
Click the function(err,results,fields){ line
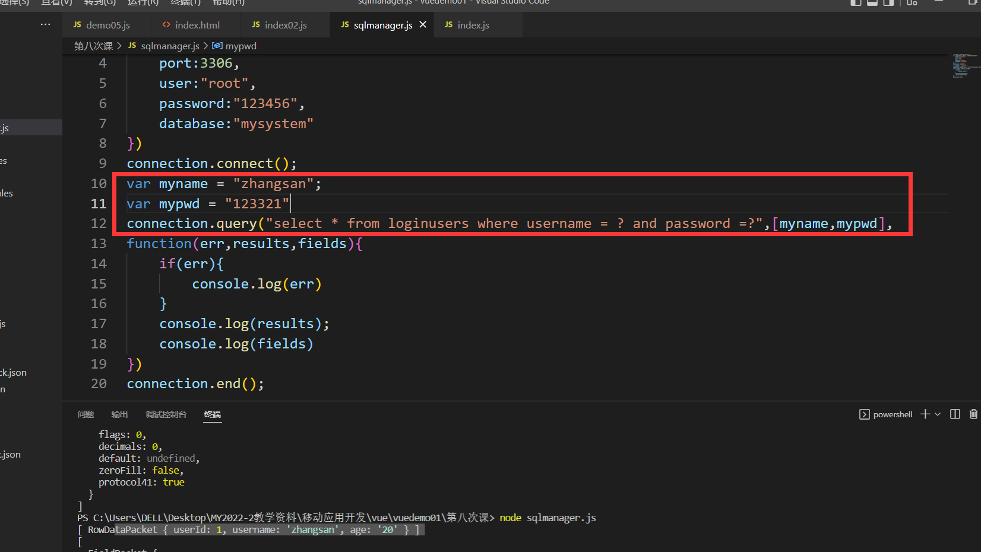pos(245,243)
